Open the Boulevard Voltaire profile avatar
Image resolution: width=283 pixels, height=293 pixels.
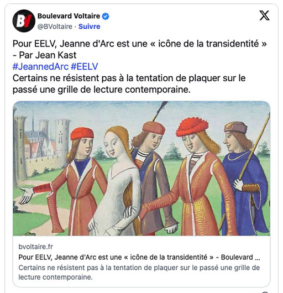coord(24,21)
